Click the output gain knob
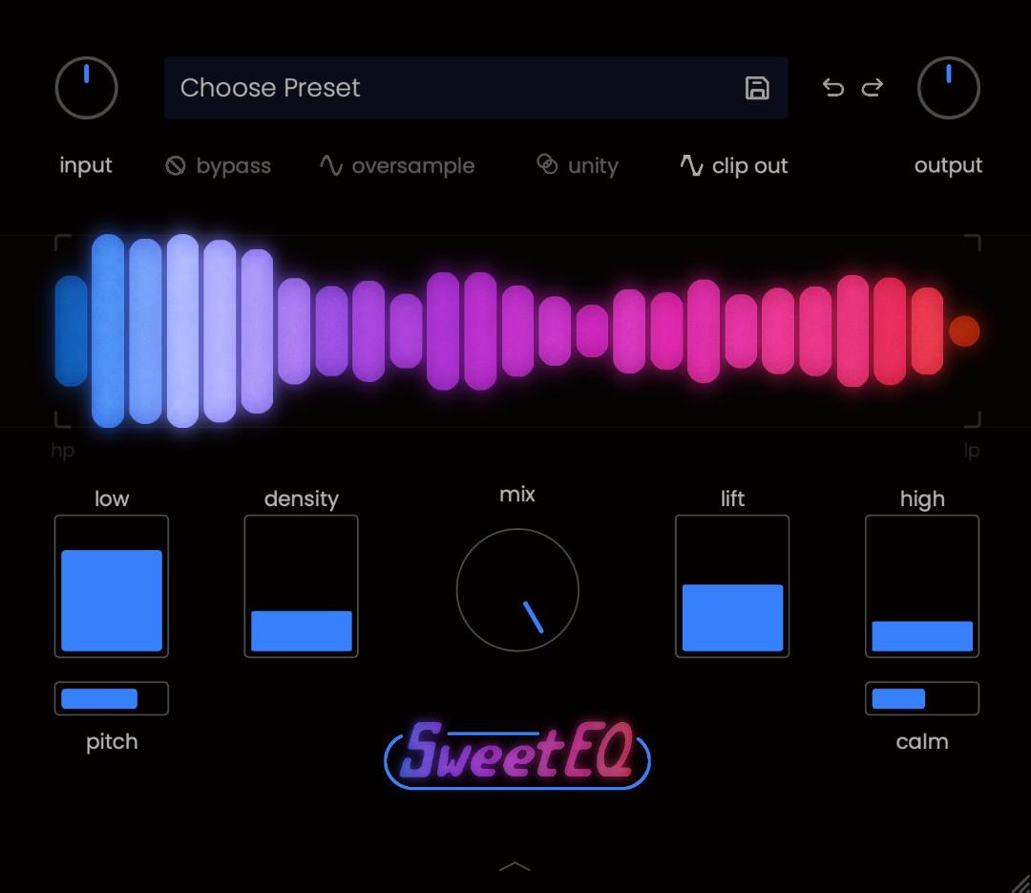This screenshot has width=1031, height=893. pos(948,88)
